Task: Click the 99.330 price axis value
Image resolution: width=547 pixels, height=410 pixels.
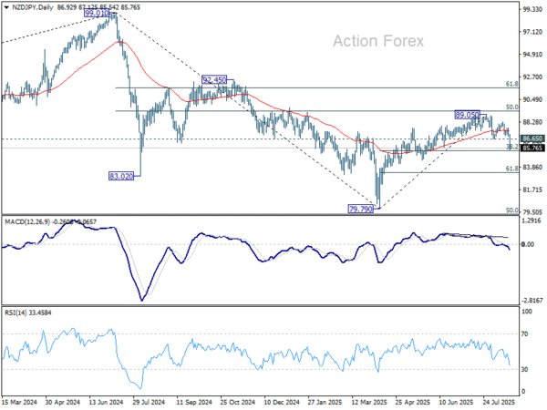Action: click(x=532, y=9)
